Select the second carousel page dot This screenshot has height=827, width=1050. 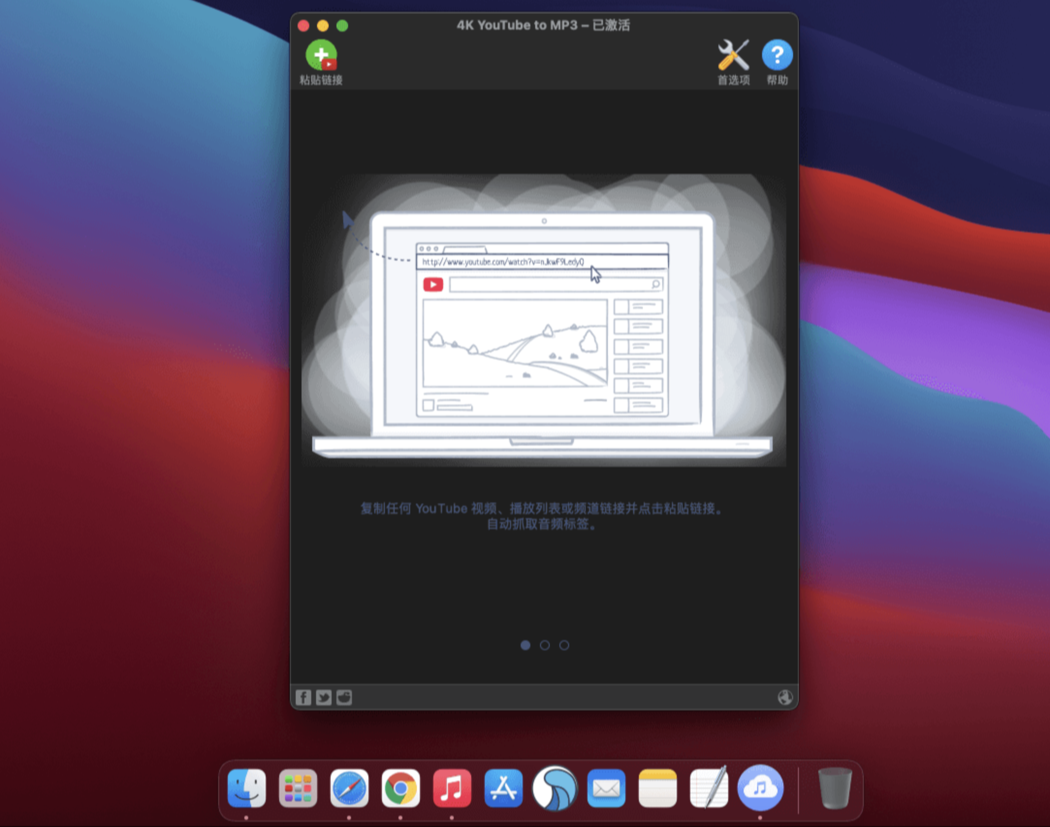[545, 645]
